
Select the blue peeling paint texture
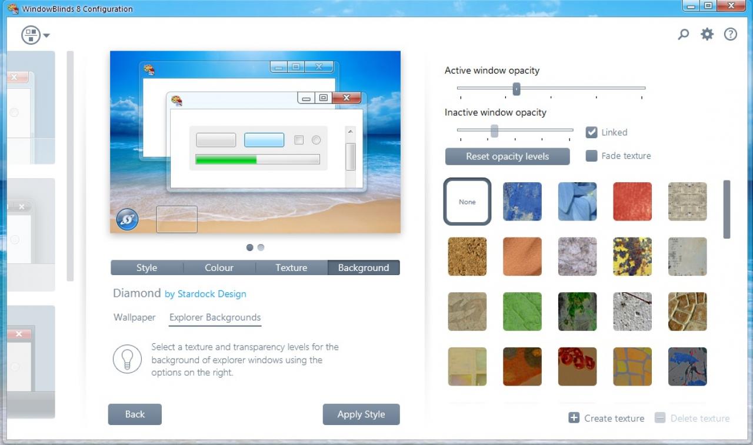522,202
